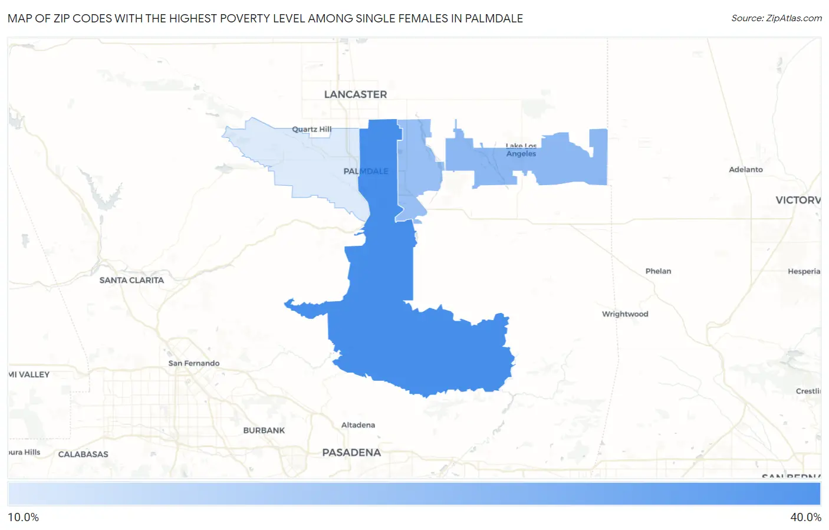The width and height of the screenshot is (829, 530).
Task: Click the Wrightwood label
Action: pos(625,314)
